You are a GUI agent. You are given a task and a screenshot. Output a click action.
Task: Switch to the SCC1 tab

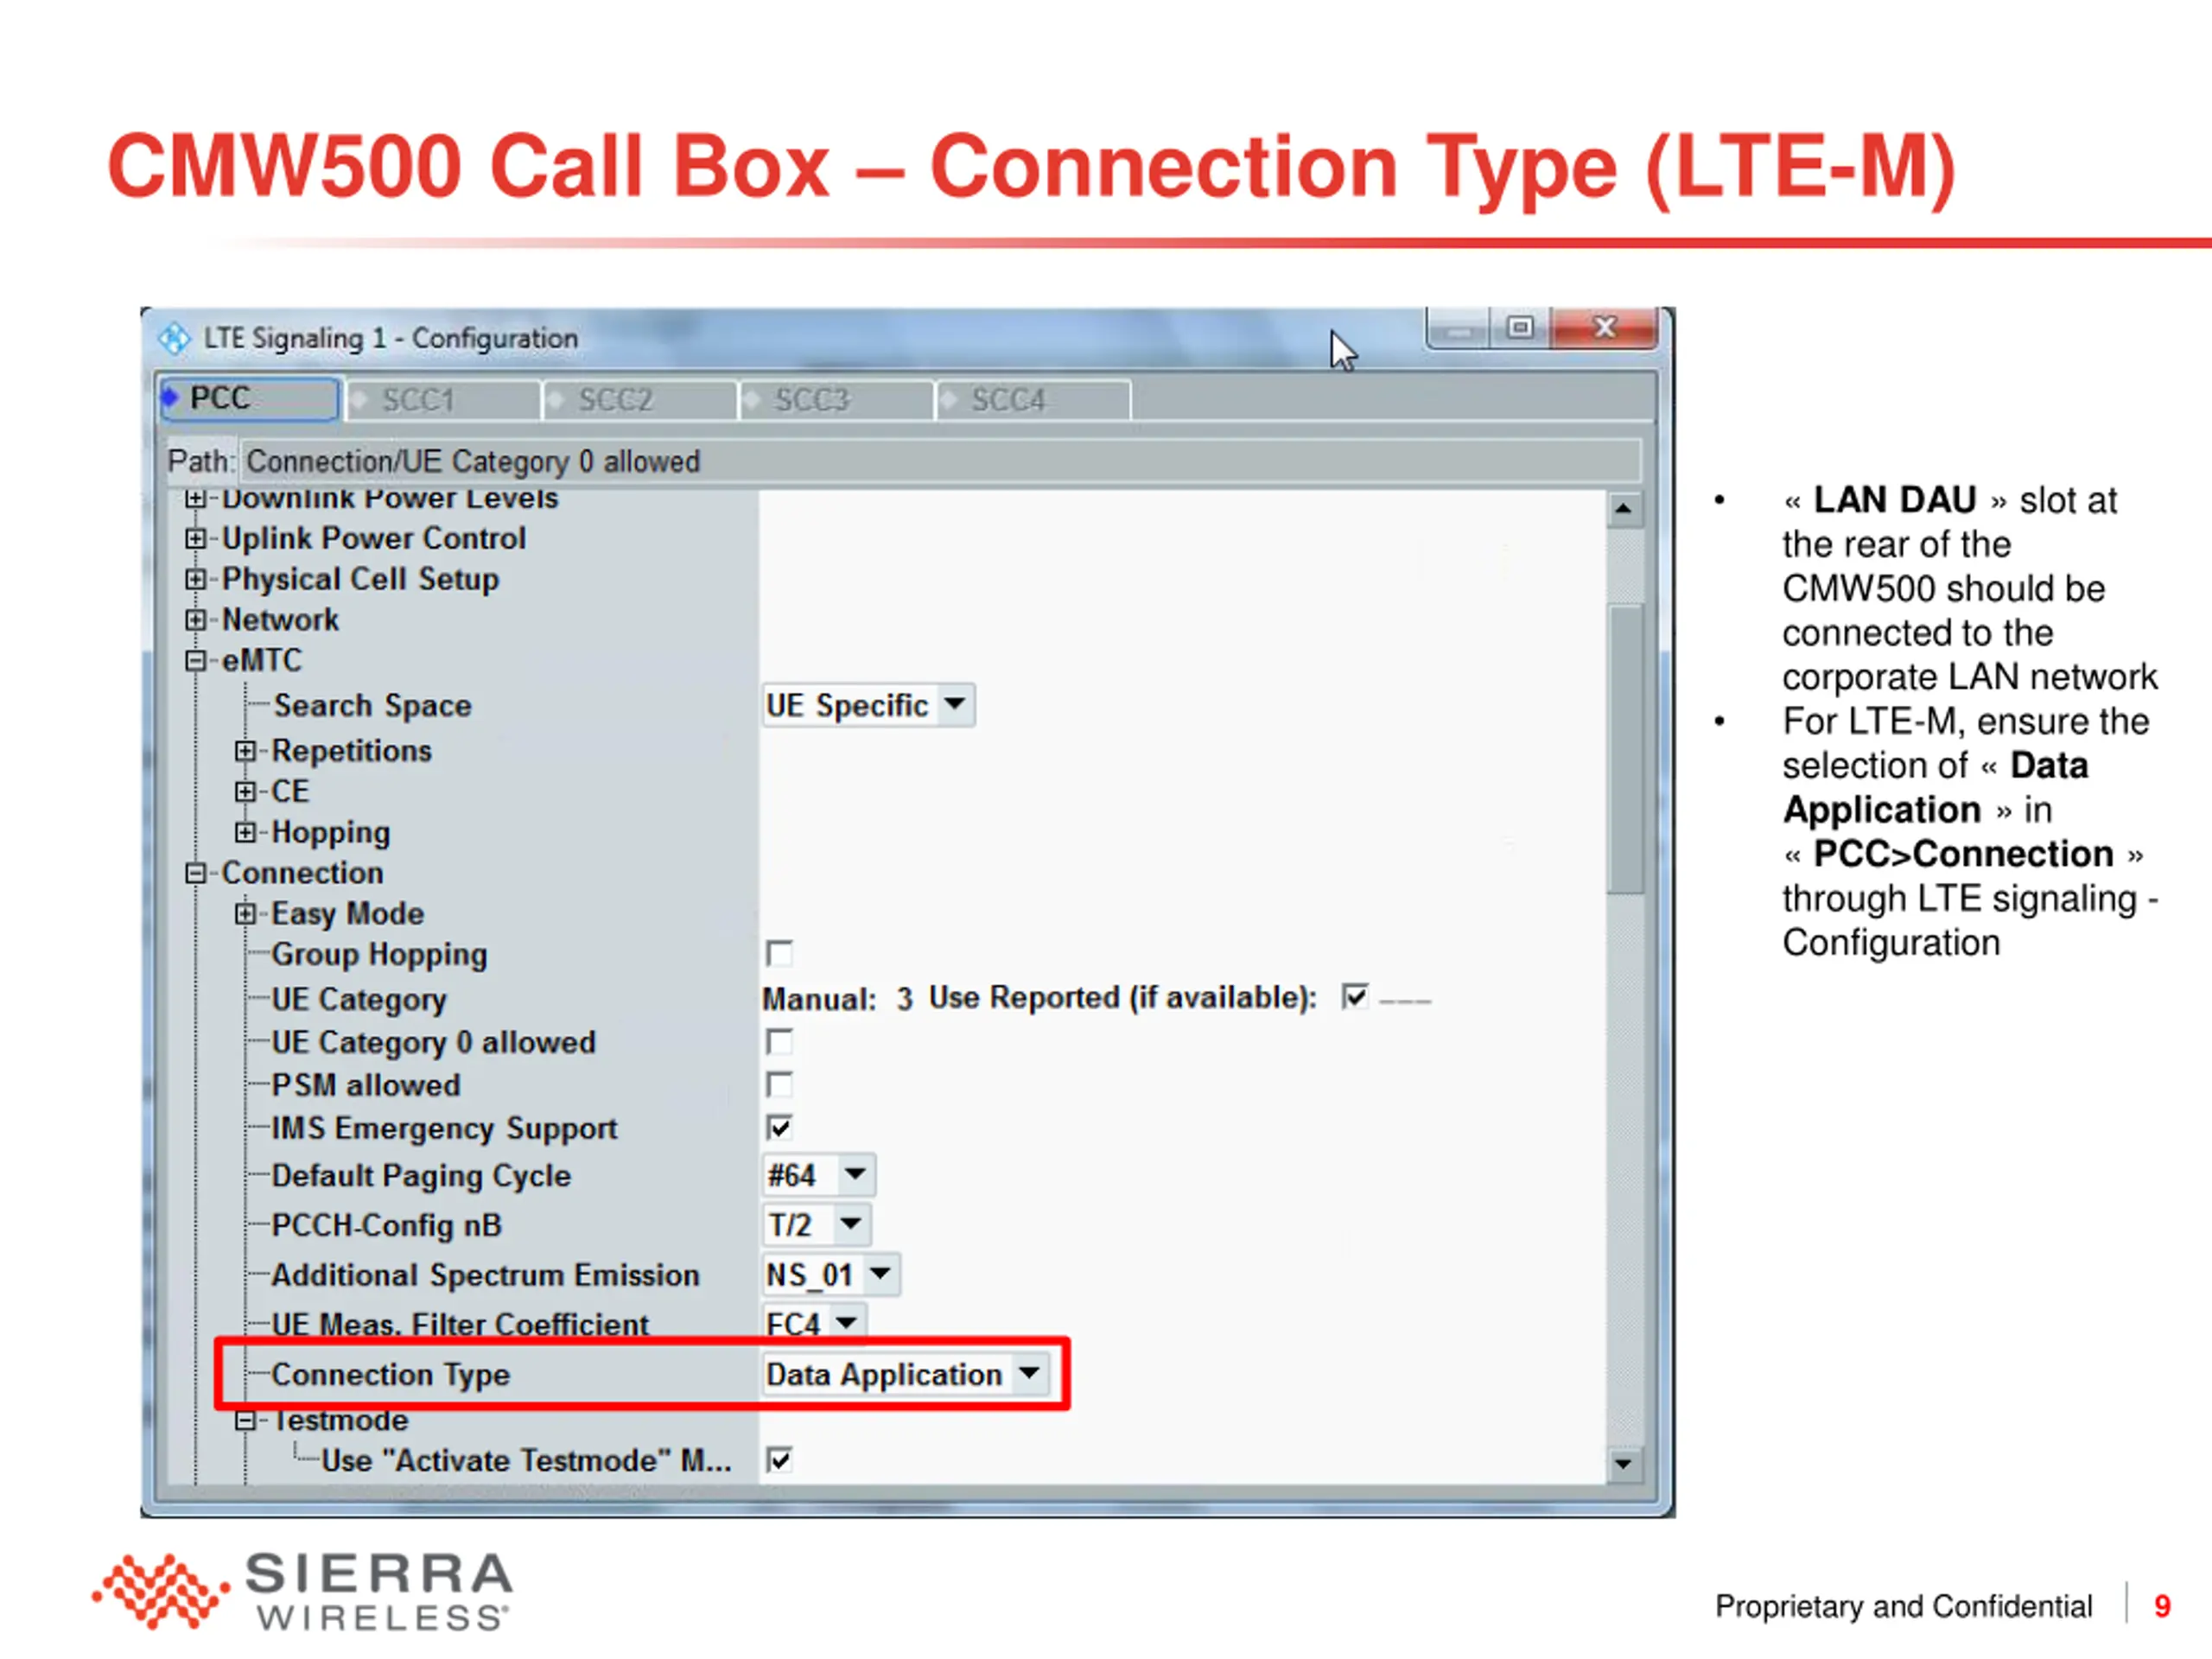pyautogui.click(x=443, y=400)
